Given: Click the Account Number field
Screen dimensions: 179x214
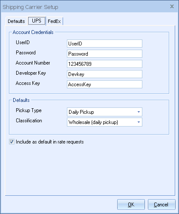Looking at the screenshot, I should click(x=104, y=64).
